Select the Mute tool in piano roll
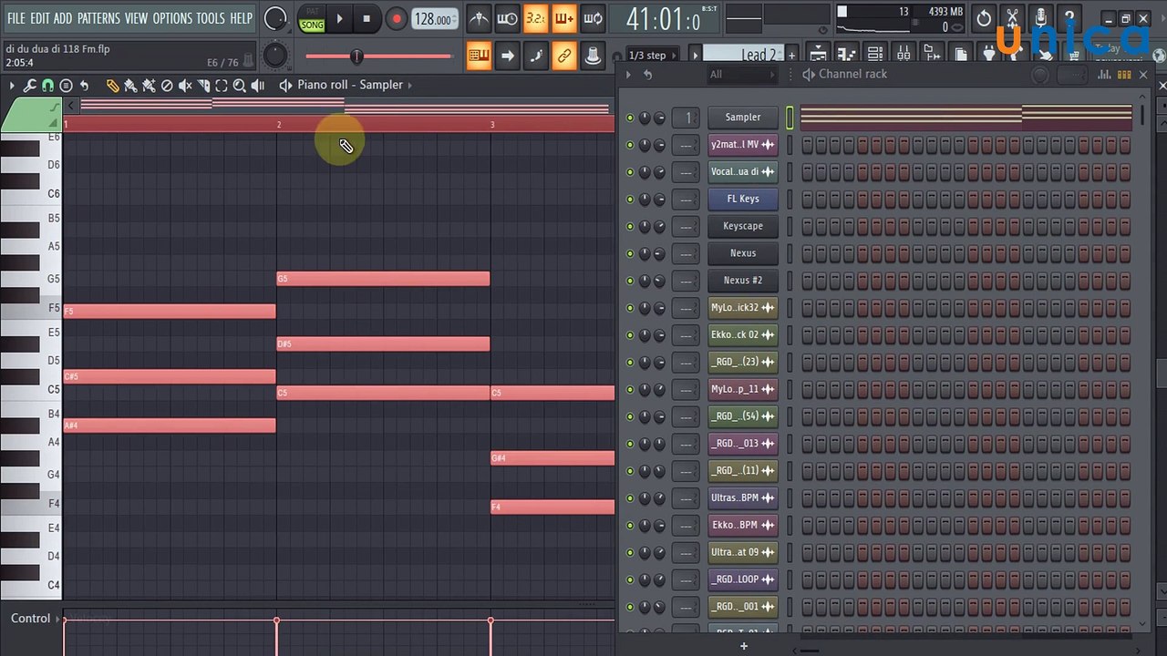 click(185, 86)
